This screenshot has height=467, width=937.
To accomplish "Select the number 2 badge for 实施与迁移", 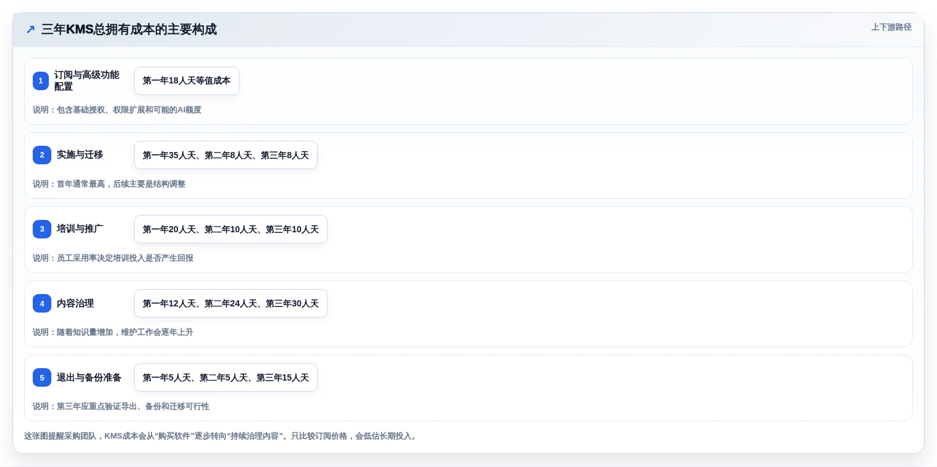I will click(42, 155).
